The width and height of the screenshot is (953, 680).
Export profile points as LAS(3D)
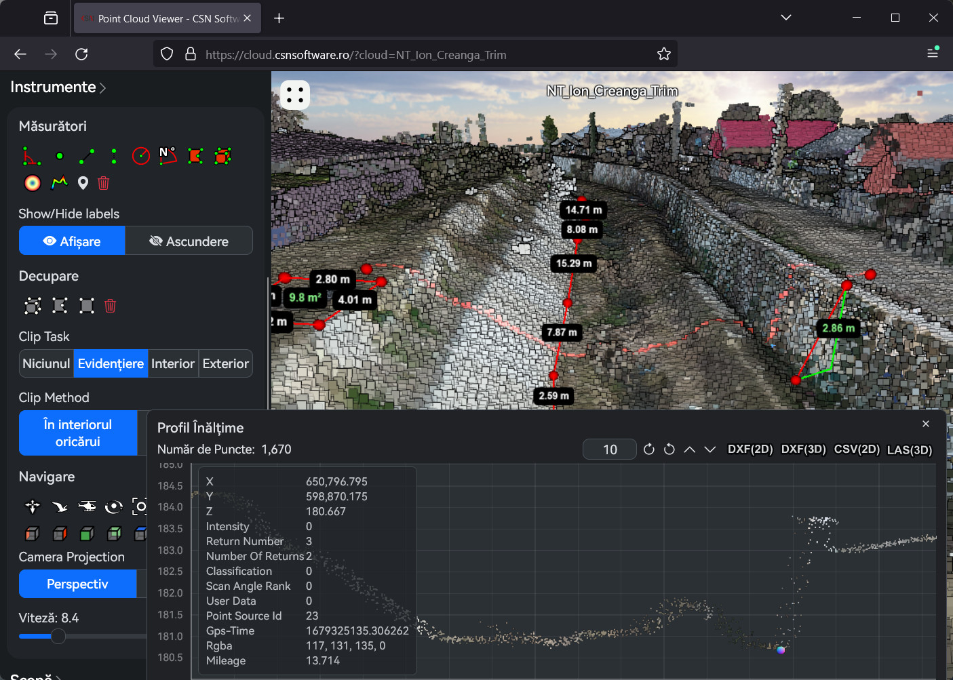tap(910, 449)
